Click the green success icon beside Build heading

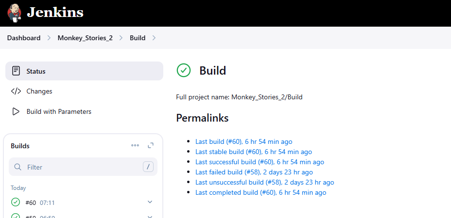(x=184, y=70)
